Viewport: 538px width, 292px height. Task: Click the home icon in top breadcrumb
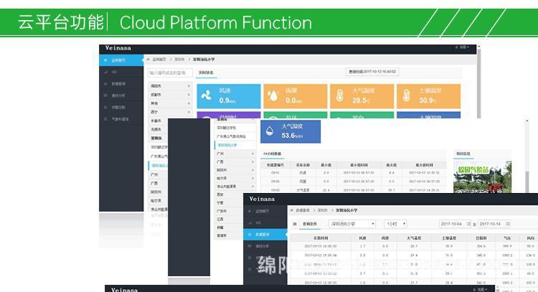(x=148, y=60)
